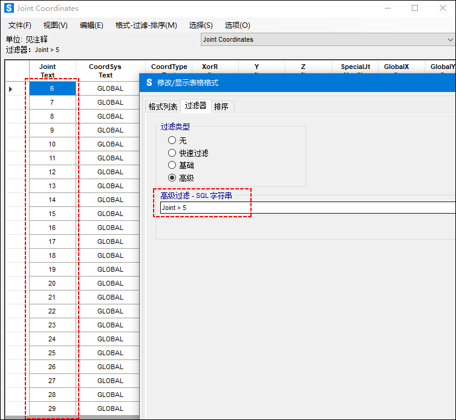Select the joint 15 cell
This screenshot has width=456, height=420.
[x=52, y=214]
